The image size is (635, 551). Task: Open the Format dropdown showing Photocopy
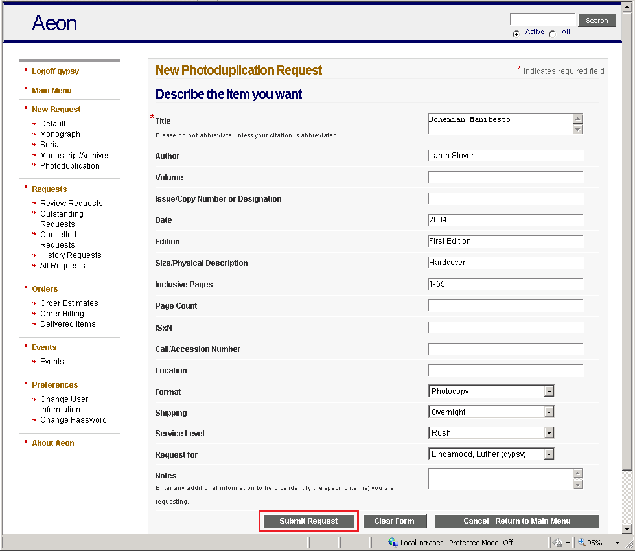point(549,391)
